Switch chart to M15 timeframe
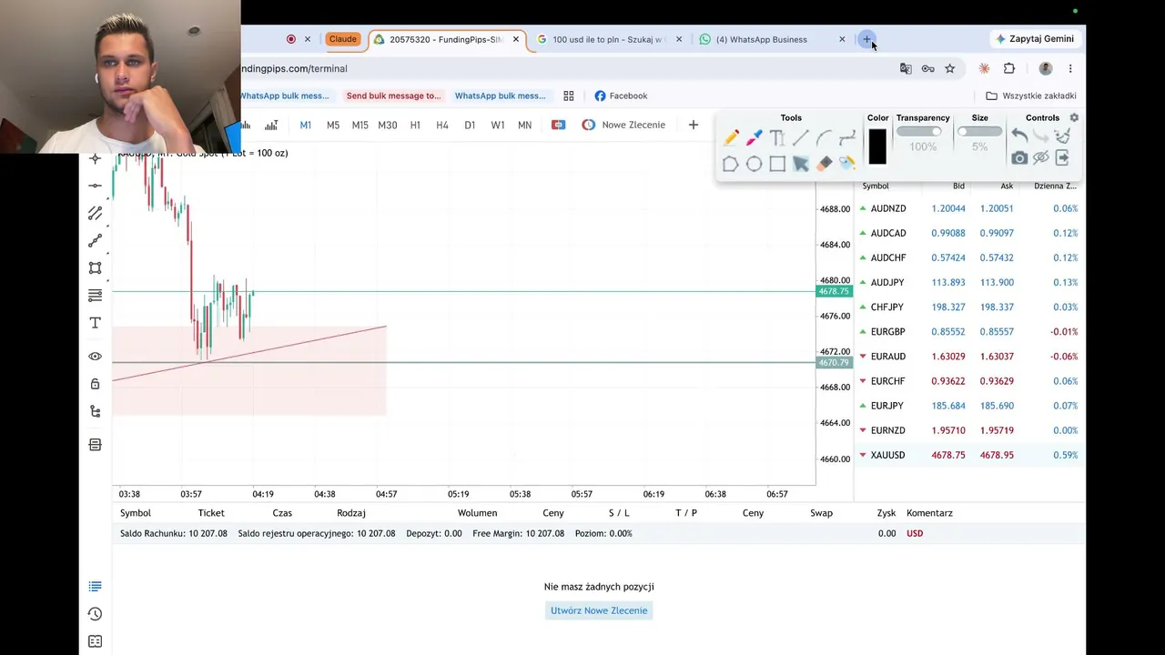Viewport: 1165px width, 655px height. (x=360, y=125)
